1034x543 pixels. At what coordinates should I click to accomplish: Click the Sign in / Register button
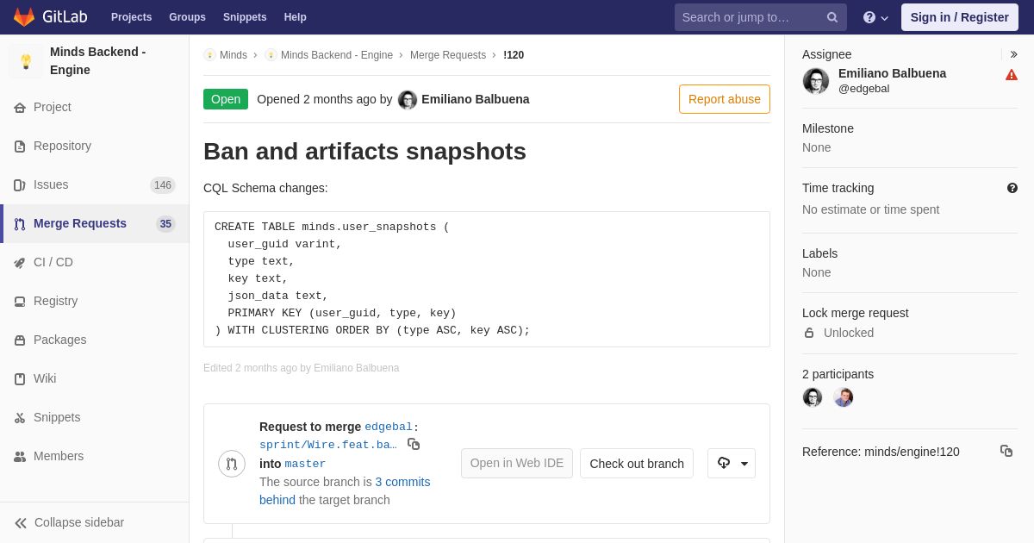(960, 17)
